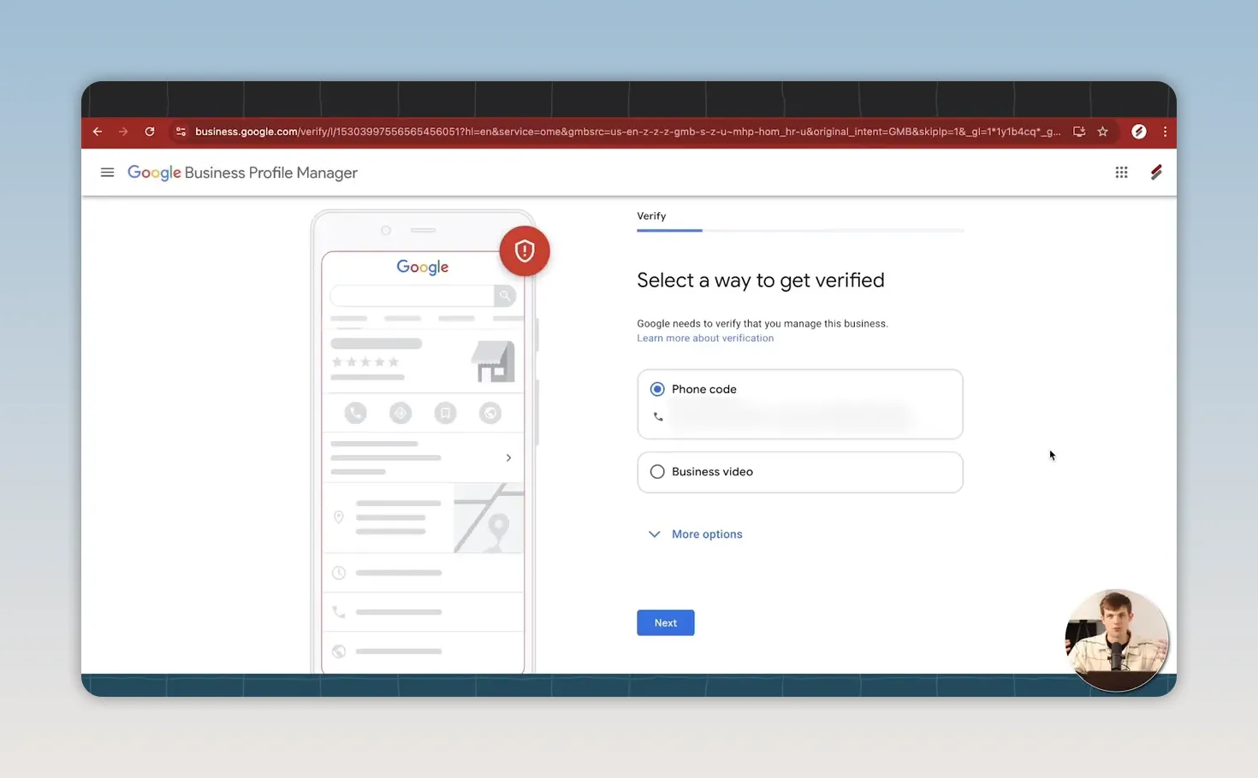Viewport: 1258px width, 778px height.
Task: Reload the page with the refresh icon
Action: (150, 132)
